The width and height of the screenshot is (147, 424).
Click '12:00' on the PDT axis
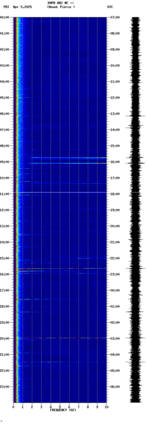5,210
